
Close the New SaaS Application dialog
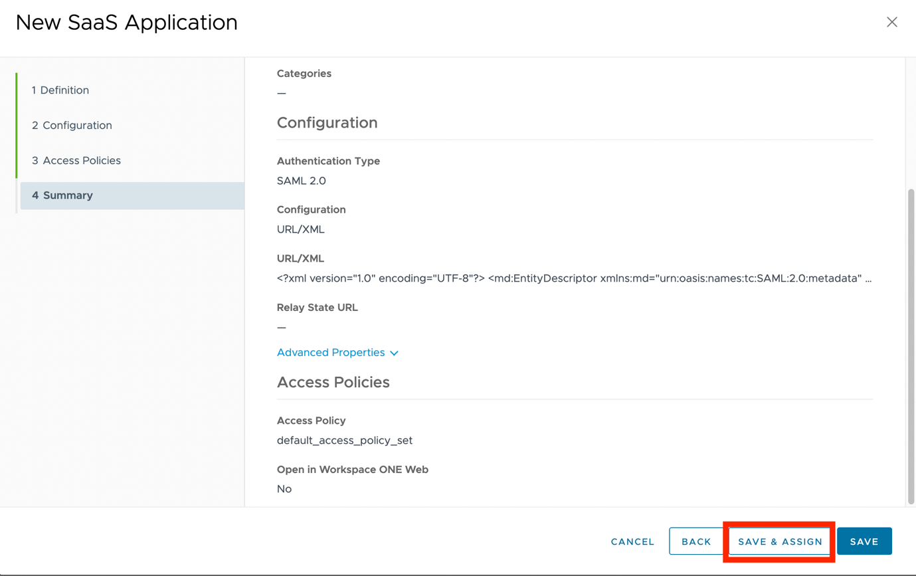pyautogui.click(x=892, y=22)
